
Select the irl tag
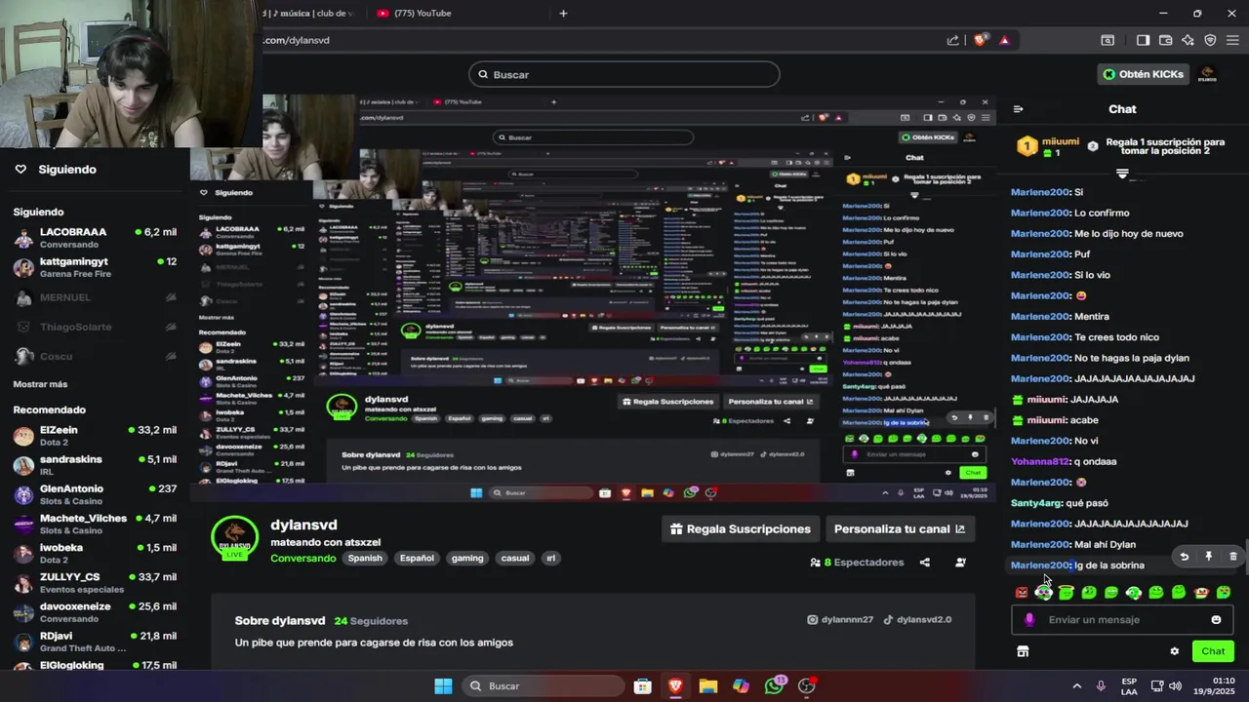[550, 558]
